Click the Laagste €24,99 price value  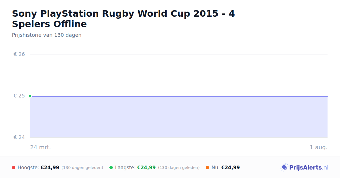coord(146,168)
